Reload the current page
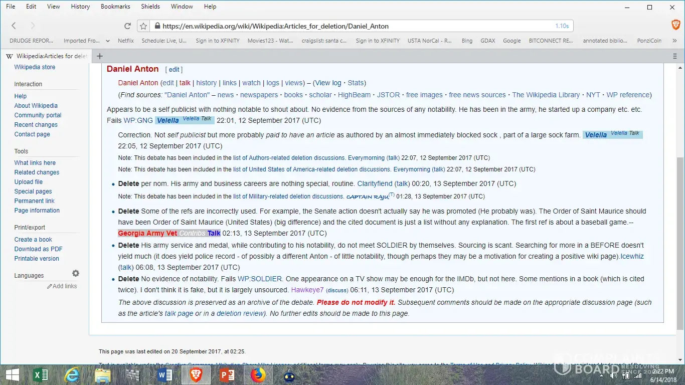 pos(127,26)
